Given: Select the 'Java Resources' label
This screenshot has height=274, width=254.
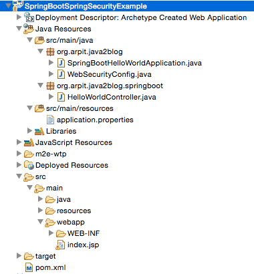Looking at the screenshot, I should (63, 29).
